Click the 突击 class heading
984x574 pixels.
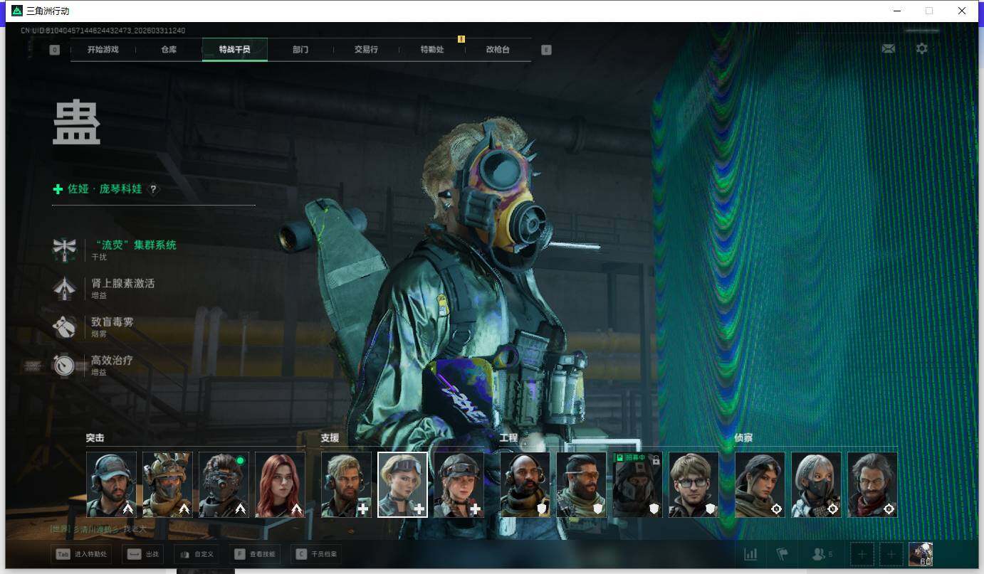pos(95,438)
